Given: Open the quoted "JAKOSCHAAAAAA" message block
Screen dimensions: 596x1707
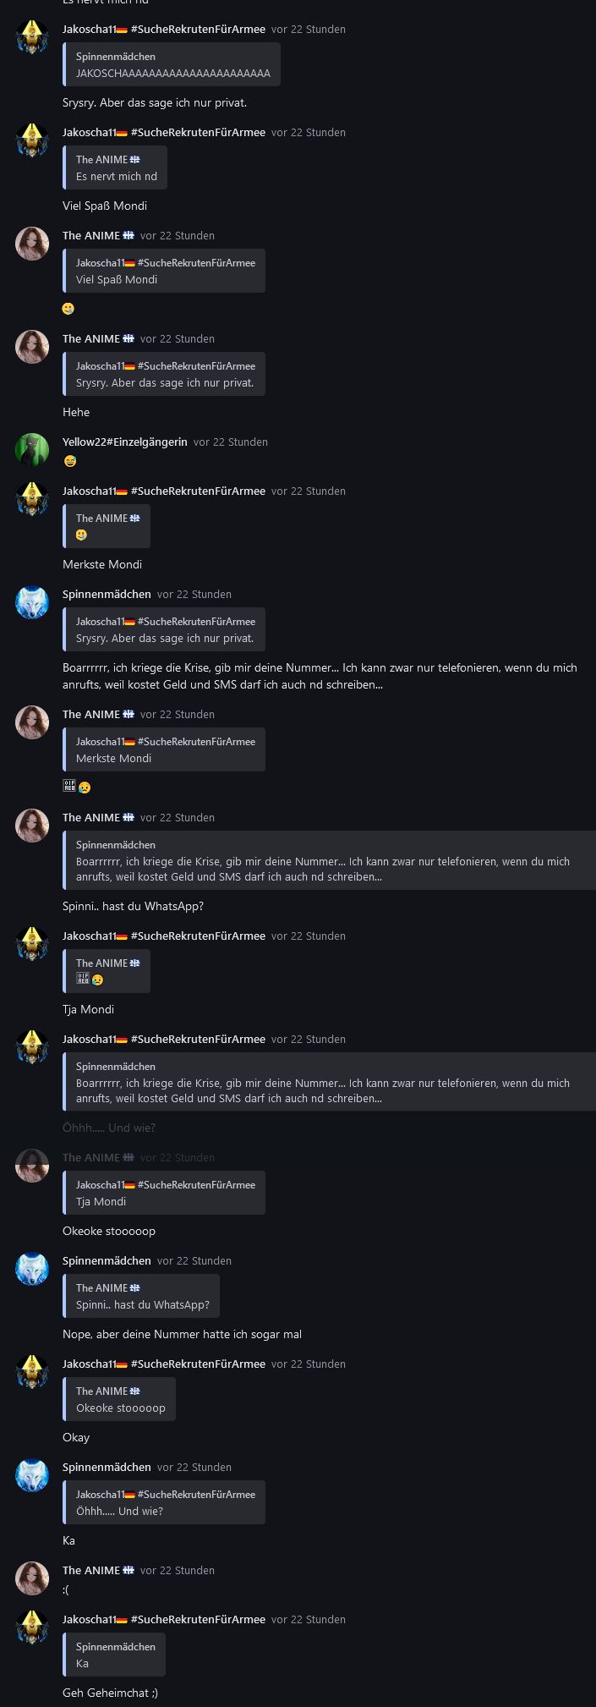Looking at the screenshot, I should click(172, 65).
